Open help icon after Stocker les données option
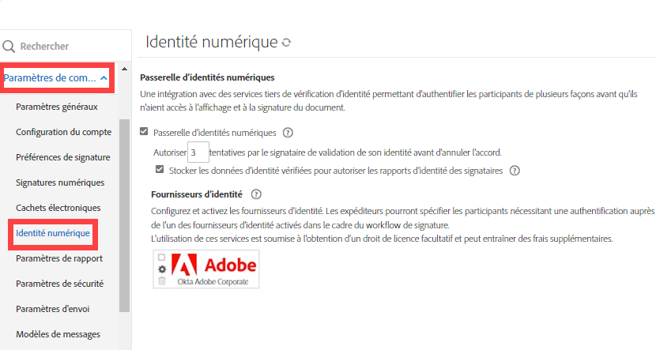Image resolution: width=656 pixels, height=350 pixels. coord(515,170)
